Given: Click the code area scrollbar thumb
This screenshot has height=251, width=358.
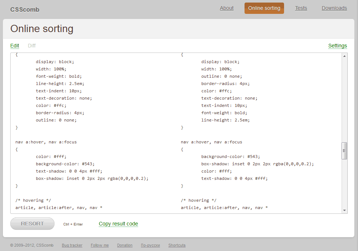Looking at the screenshot, I should pyautogui.click(x=344, y=151).
